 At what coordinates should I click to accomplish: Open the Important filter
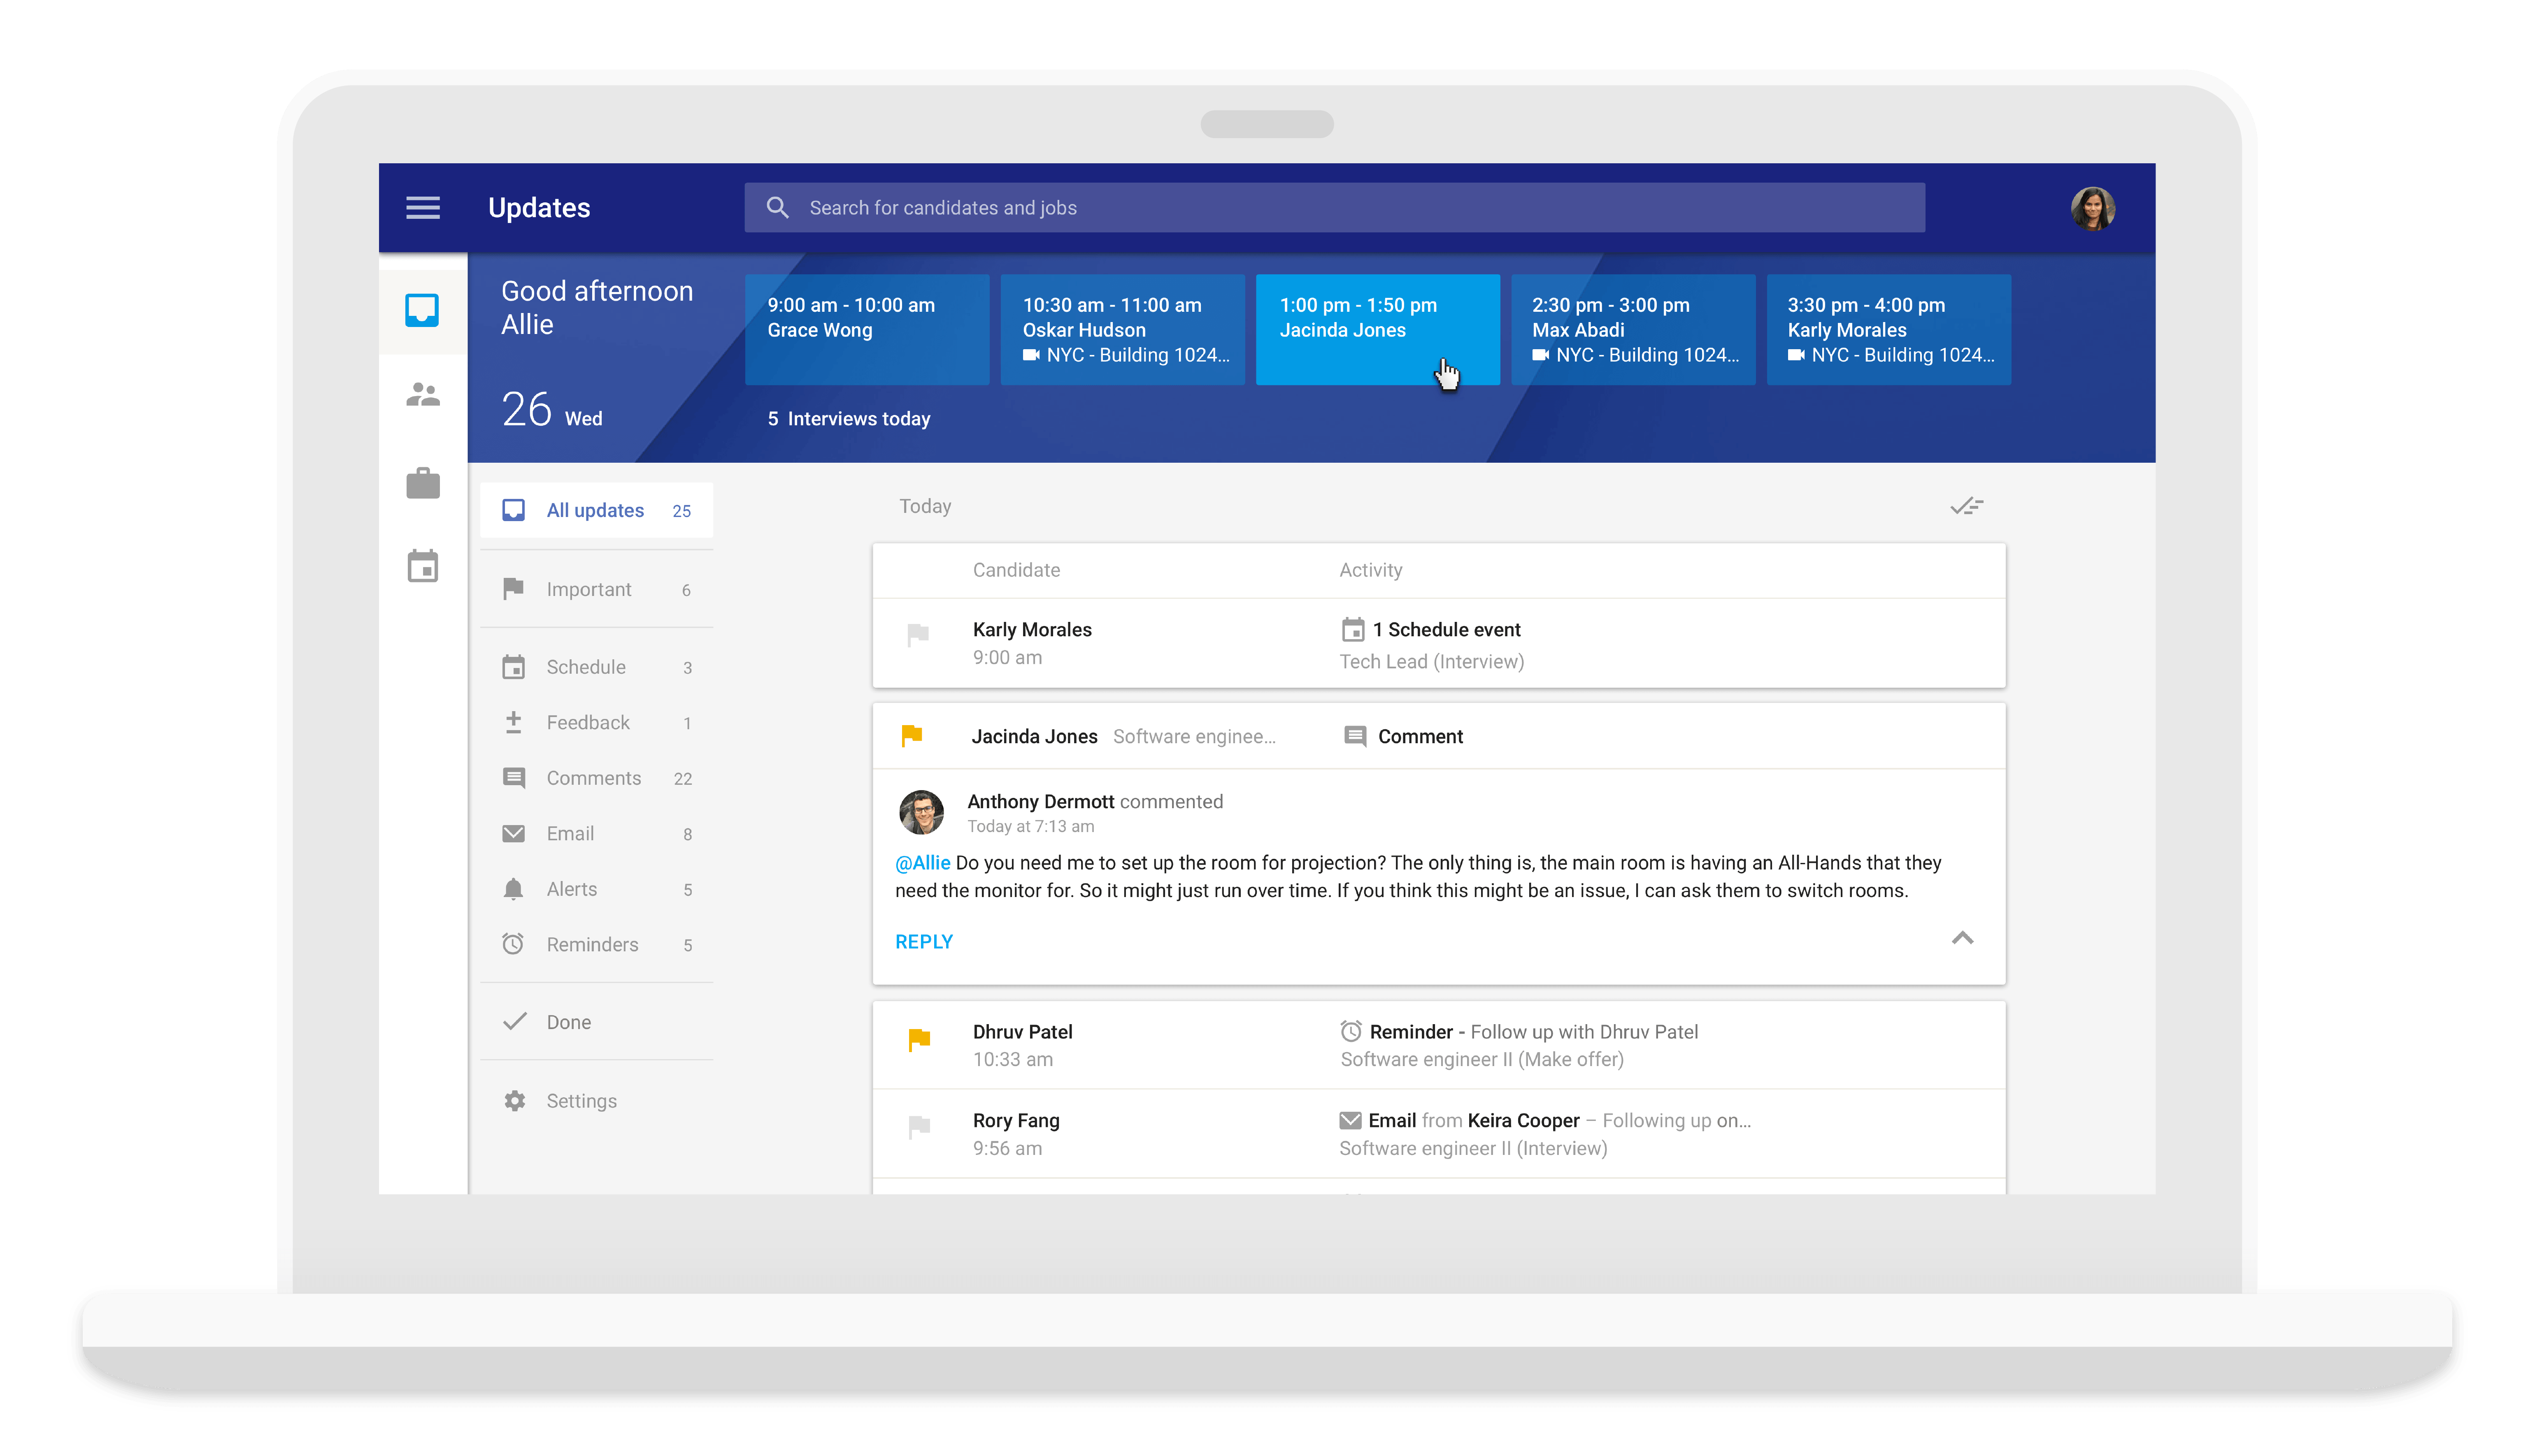596,590
